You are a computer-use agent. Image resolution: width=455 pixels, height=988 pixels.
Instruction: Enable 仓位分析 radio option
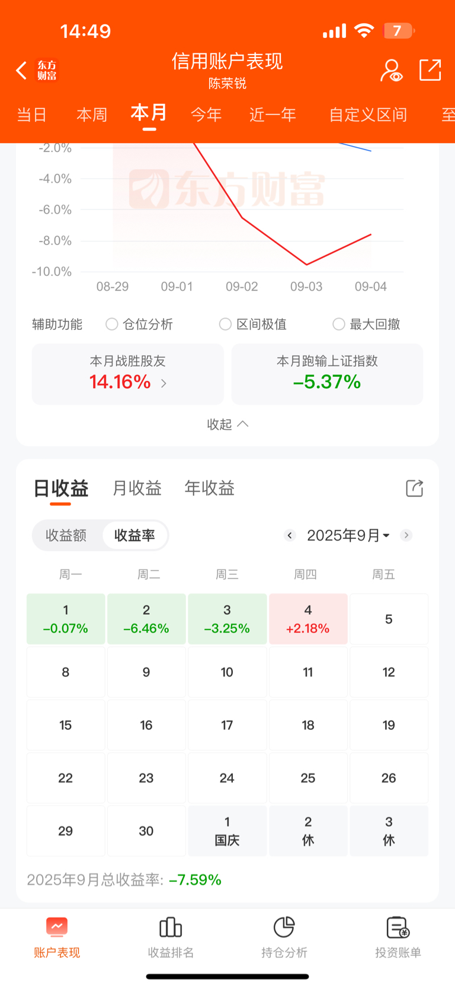112,324
